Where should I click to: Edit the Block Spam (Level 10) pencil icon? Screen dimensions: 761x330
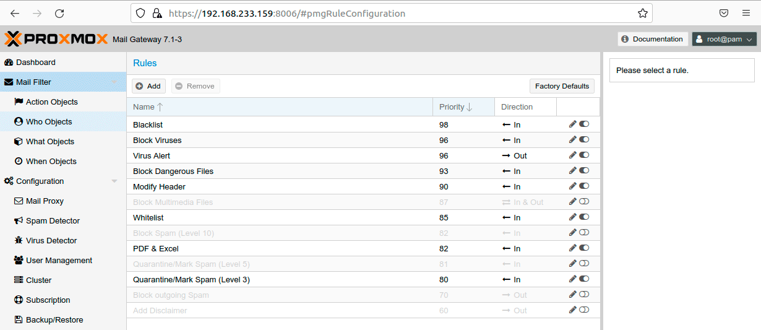tap(573, 232)
